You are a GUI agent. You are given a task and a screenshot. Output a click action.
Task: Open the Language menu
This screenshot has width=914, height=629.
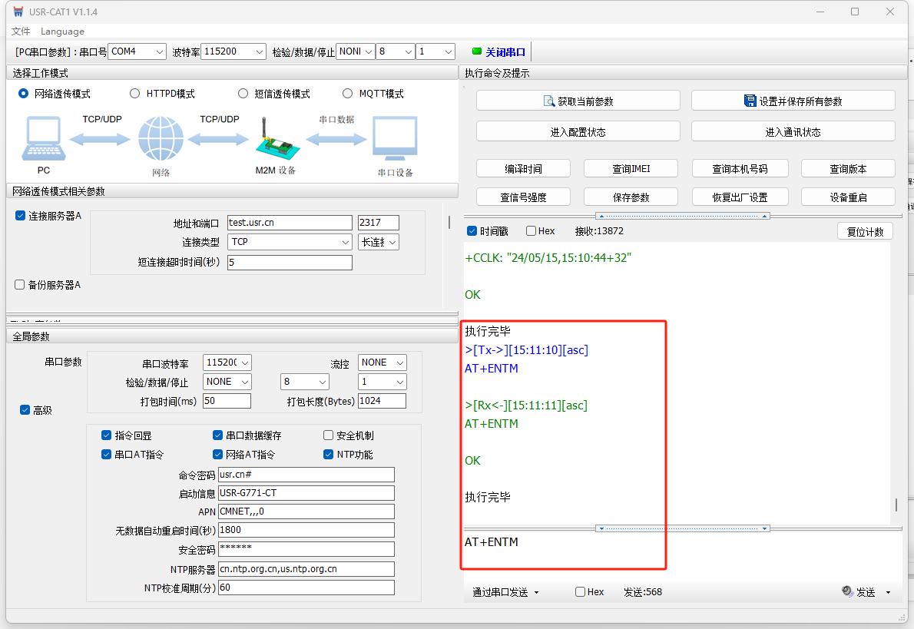point(62,31)
